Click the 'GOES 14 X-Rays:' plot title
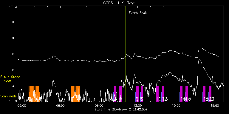 click(x=120, y=3)
